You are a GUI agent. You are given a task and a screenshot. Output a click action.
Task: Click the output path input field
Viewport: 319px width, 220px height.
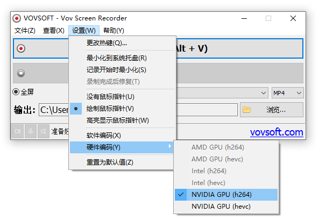point(138,110)
